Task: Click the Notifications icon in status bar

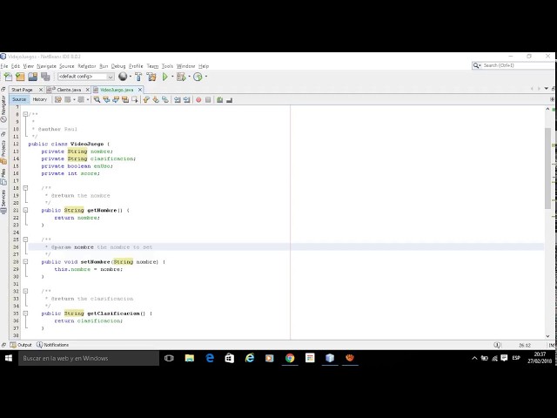Action: point(40,345)
